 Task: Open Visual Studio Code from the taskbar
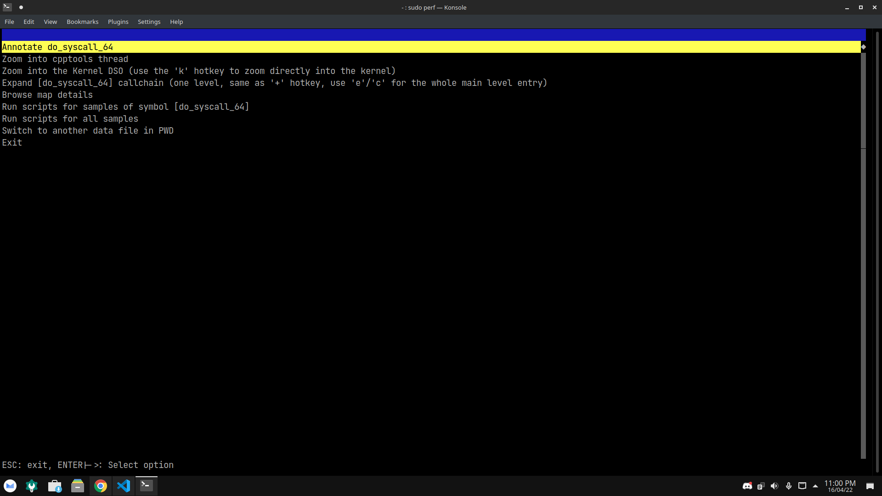[x=123, y=485]
